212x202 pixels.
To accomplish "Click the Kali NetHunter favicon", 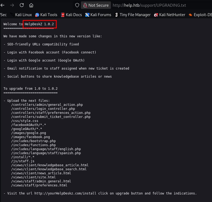I will point(156,15).
